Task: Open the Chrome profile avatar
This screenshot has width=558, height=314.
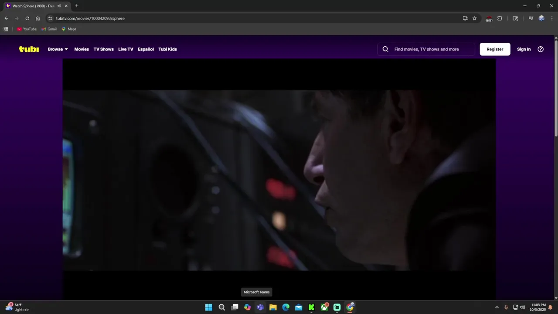Action: pos(541,18)
